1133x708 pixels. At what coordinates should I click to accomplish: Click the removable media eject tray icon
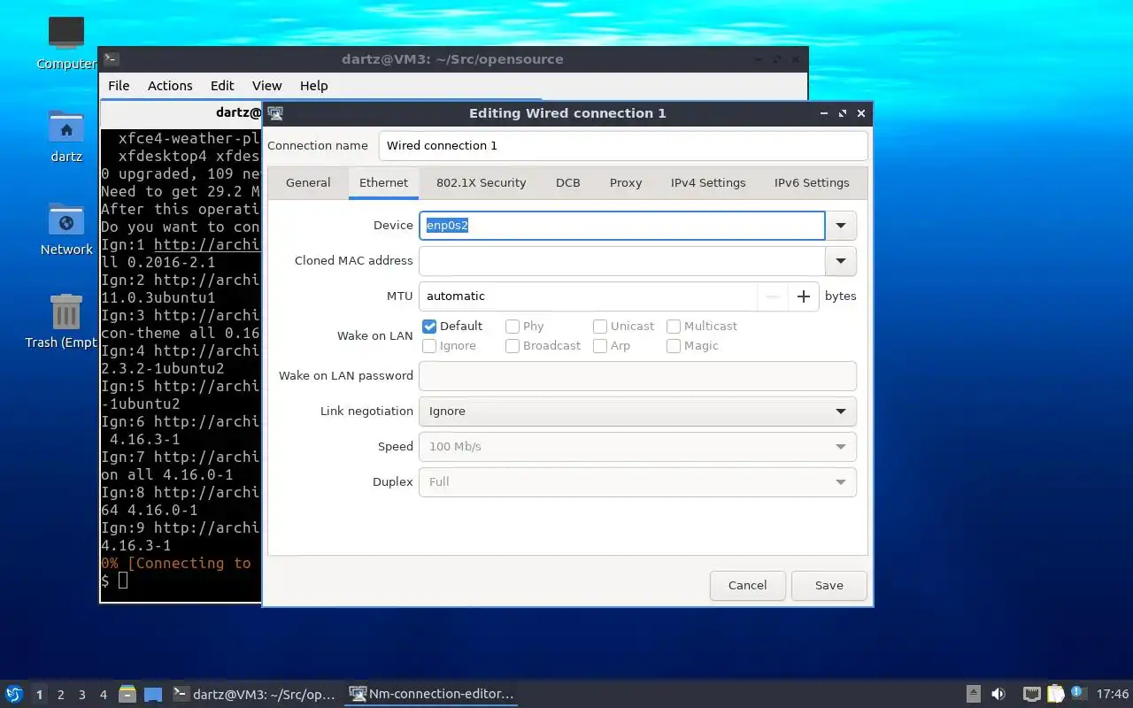point(973,694)
